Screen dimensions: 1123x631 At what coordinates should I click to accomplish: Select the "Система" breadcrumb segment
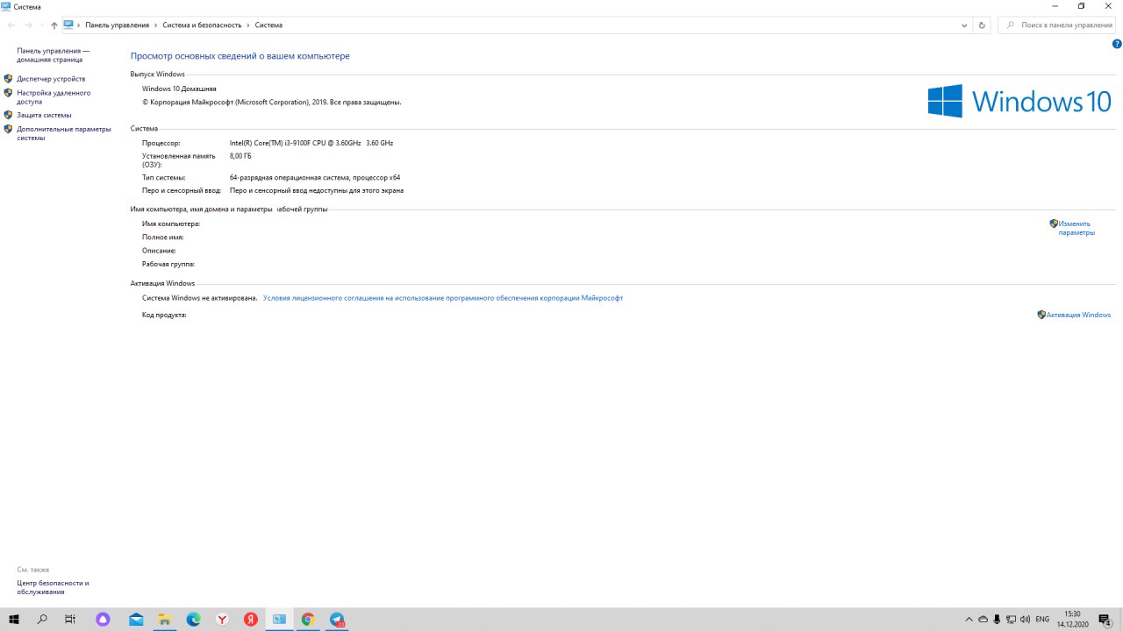268,25
